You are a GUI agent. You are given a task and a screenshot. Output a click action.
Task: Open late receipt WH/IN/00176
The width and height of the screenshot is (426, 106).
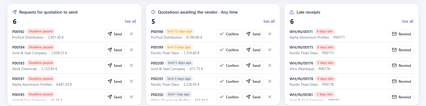tap(301, 63)
